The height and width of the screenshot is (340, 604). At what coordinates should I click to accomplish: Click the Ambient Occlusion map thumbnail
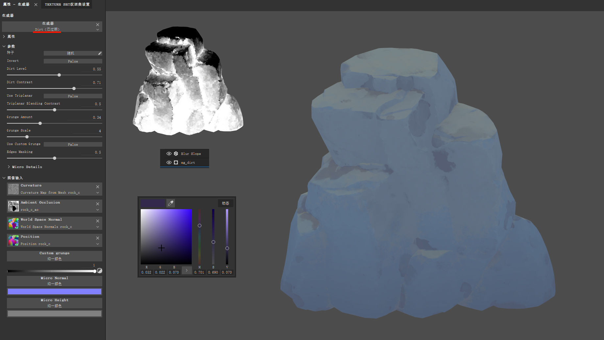[13, 206]
